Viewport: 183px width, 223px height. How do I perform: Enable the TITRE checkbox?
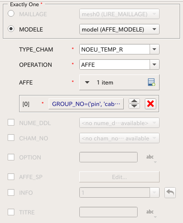click(x=11, y=212)
